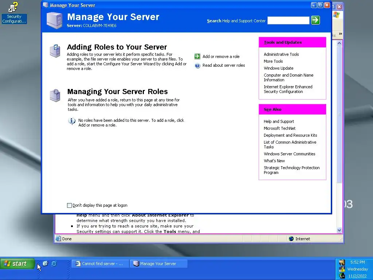The image size is (373, 280).
Task: Click the IE window scrollbar up arrow
Action: pos(339,43)
